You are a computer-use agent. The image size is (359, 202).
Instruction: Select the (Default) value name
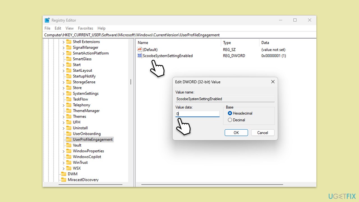tap(150, 50)
